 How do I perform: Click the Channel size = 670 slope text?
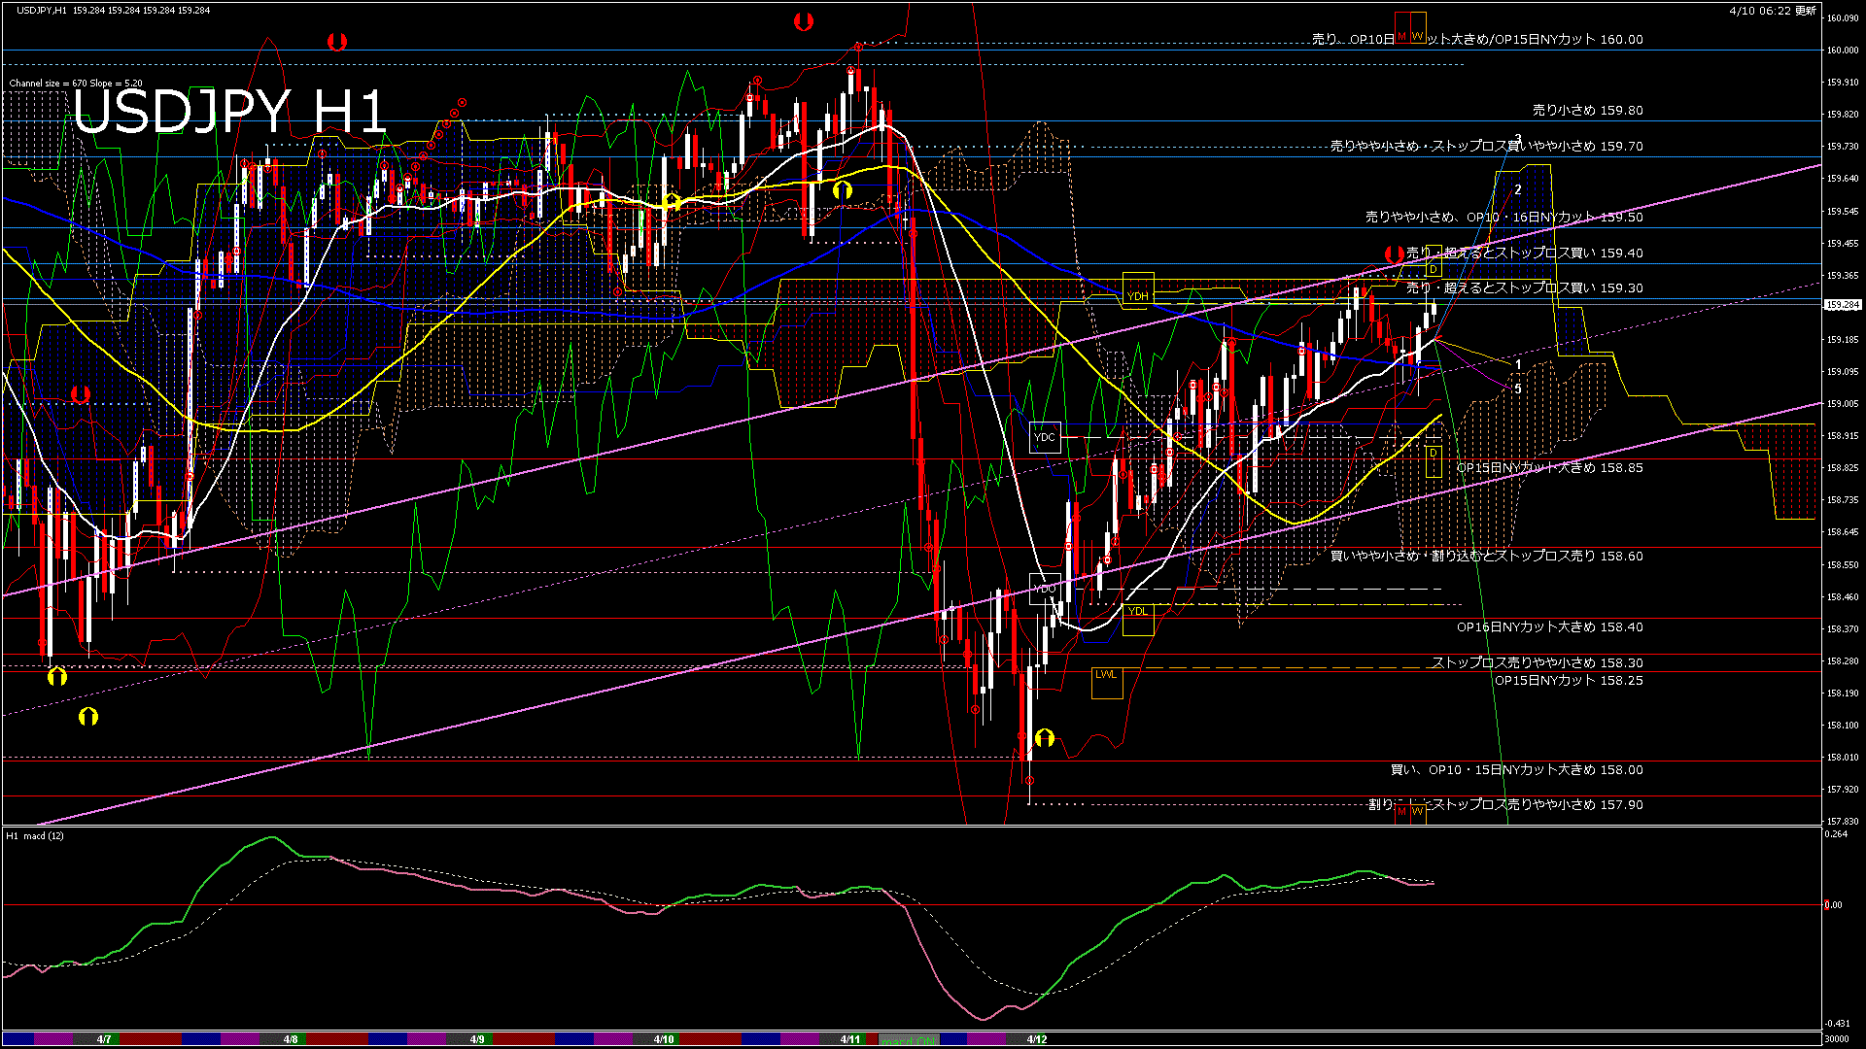[76, 84]
